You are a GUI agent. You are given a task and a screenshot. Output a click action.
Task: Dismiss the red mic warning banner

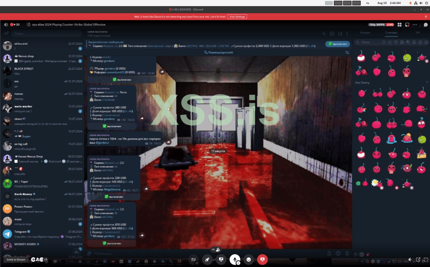coord(425,16)
